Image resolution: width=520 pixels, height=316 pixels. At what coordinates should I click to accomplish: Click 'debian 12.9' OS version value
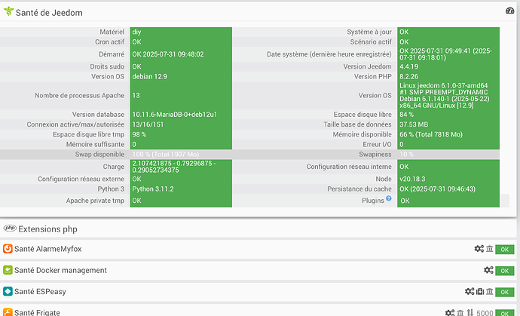pos(149,76)
